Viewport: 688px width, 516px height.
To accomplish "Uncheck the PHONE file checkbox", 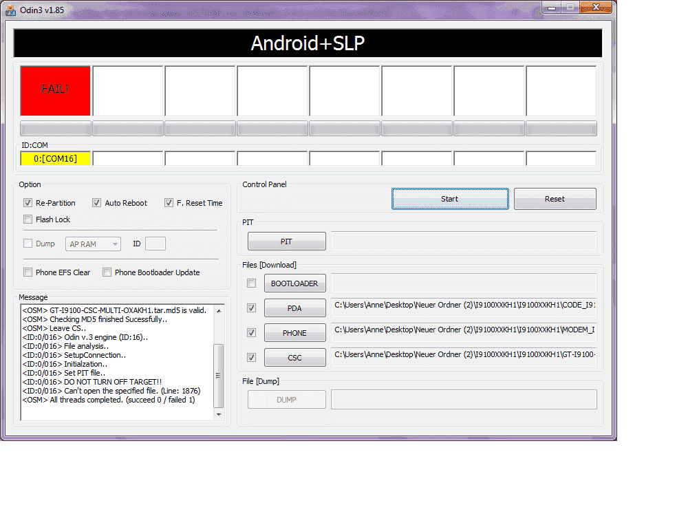I will coord(251,332).
